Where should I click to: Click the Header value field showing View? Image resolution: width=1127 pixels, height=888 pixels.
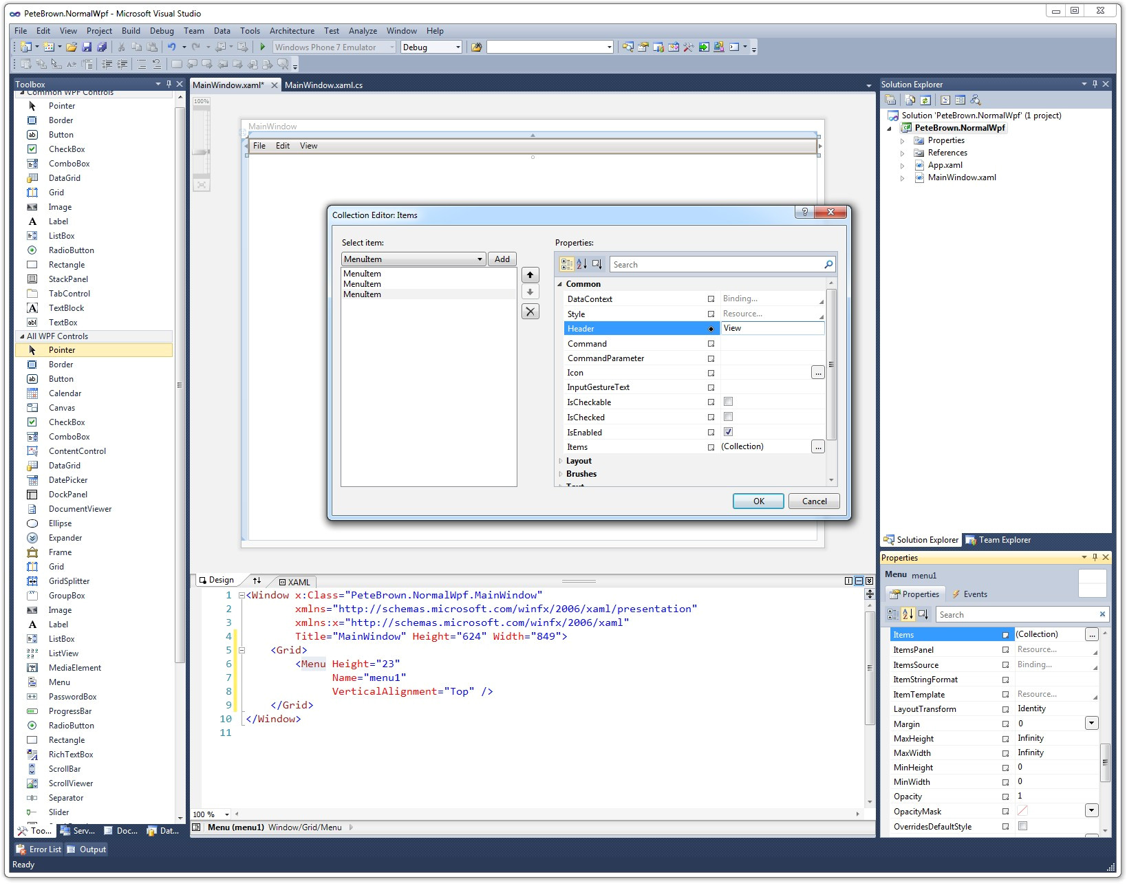772,328
